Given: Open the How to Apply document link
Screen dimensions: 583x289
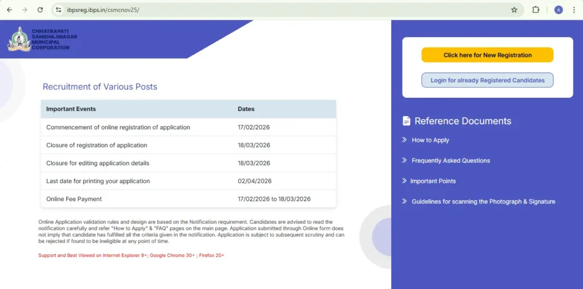Looking at the screenshot, I should pyautogui.click(x=430, y=140).
